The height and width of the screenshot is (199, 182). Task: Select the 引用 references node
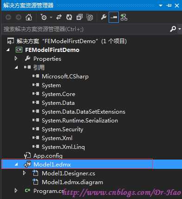[39, 68]
